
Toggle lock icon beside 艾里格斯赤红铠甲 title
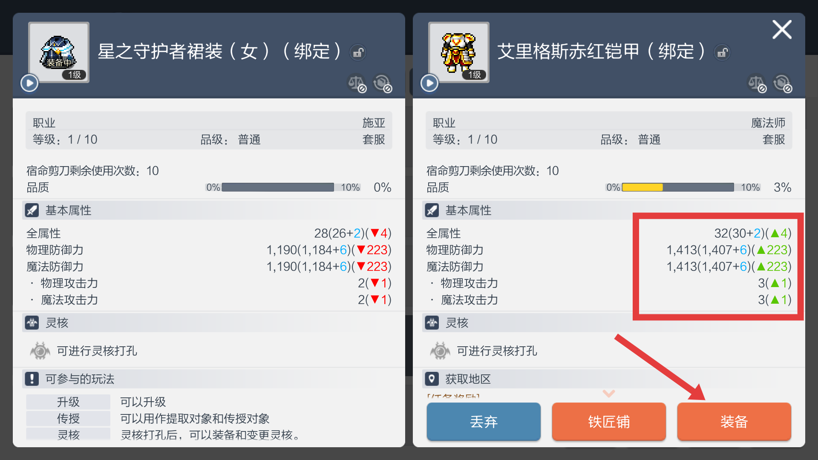pyautogui.click(x=722, y=52)
